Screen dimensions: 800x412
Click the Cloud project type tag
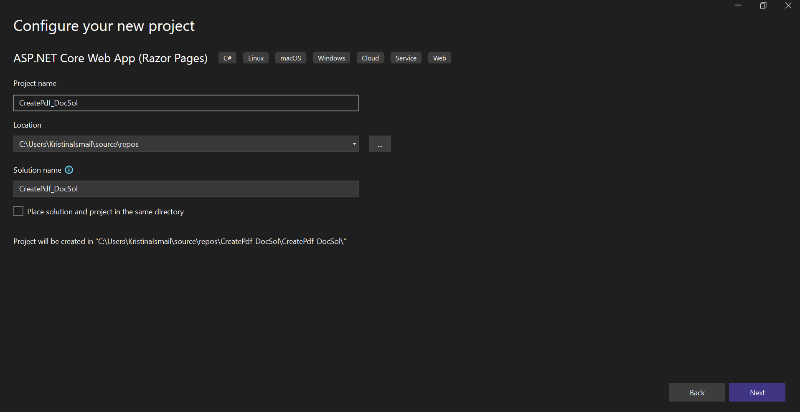(x=370, y=58)
